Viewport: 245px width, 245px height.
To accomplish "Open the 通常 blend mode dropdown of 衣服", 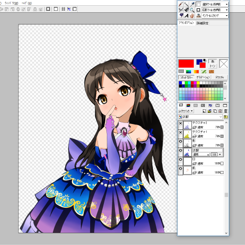I will pos(201,154).
